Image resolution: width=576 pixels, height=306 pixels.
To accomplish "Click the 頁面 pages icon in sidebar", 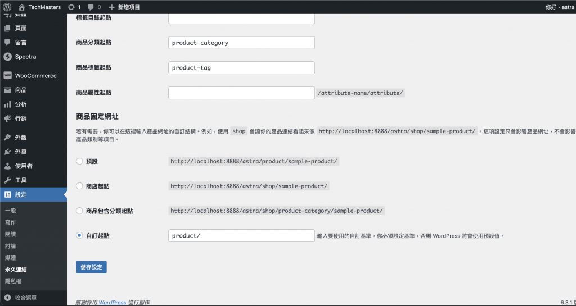I will (x=7, y=28).
